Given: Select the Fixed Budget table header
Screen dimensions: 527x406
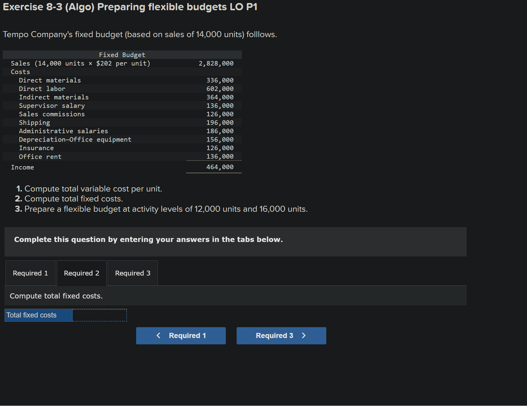Looking at the screenshot, I should point(122,55).
